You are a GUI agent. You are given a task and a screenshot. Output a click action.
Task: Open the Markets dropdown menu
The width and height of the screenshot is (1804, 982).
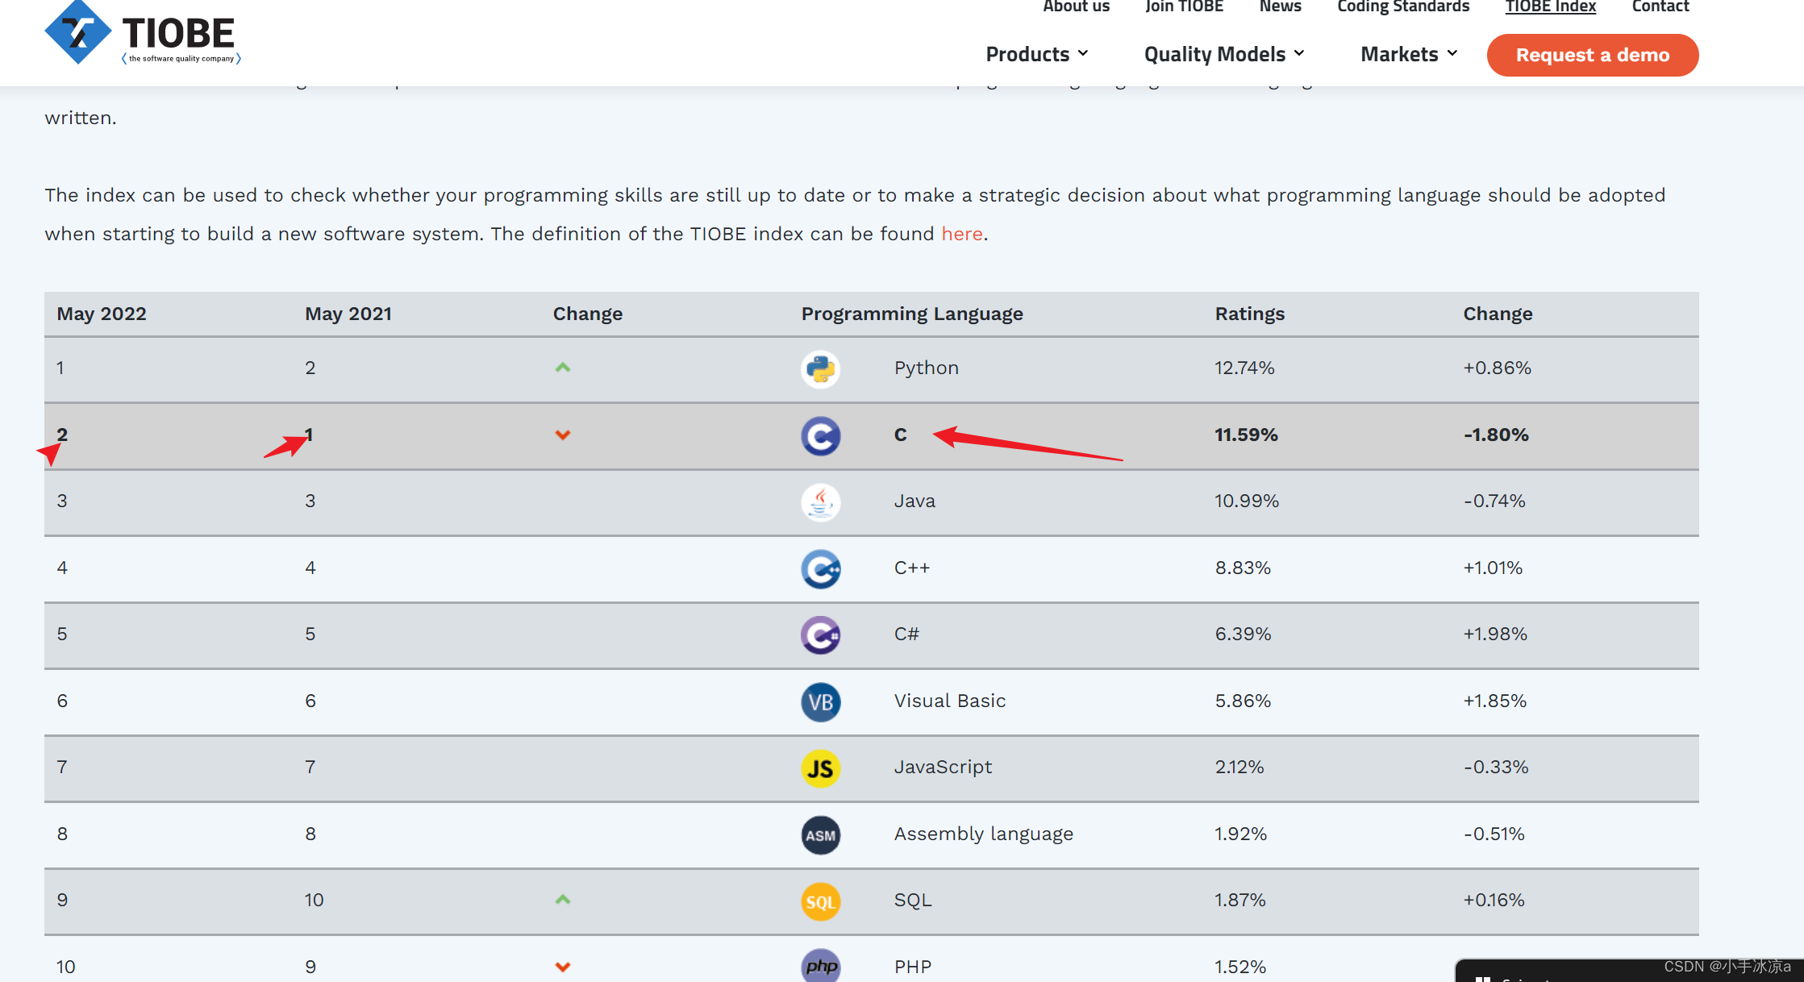tap(1408, 54)
